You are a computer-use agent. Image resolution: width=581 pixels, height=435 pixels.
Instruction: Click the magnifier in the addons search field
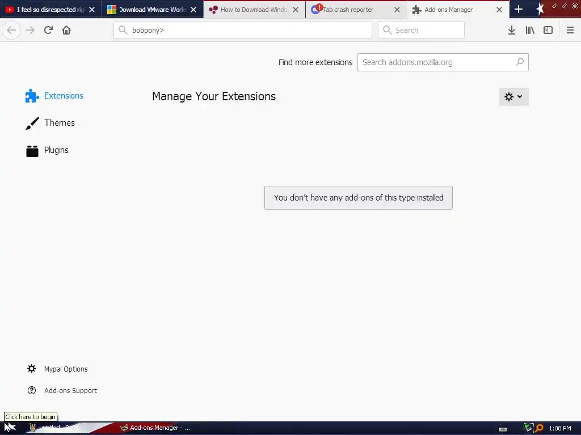(520, 62)
